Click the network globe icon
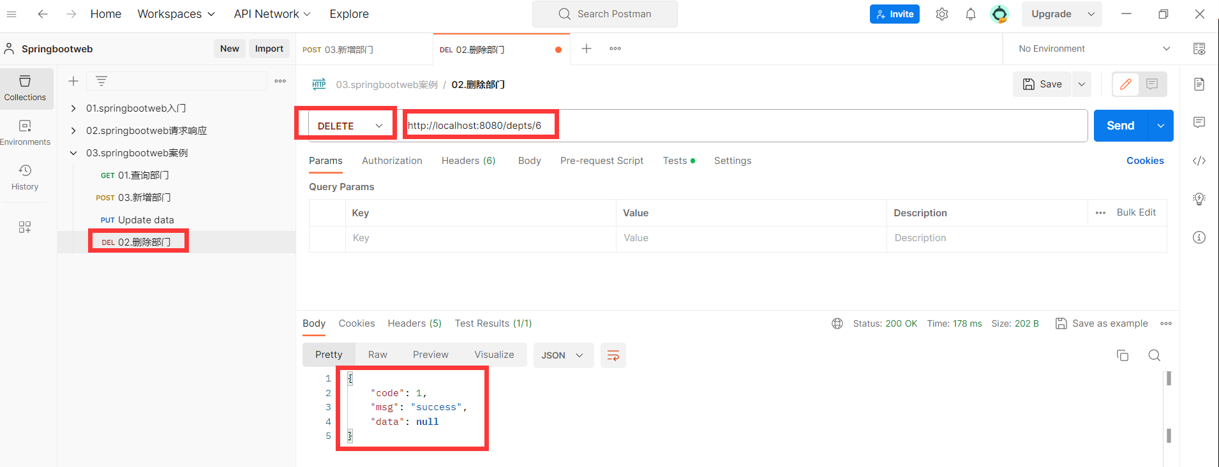Screen dimensions: 1219x467 click(x=837, y=323)
